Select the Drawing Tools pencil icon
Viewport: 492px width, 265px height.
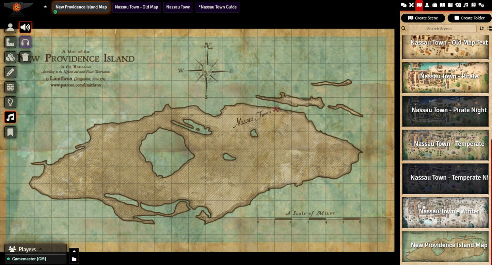pos(10,72)
